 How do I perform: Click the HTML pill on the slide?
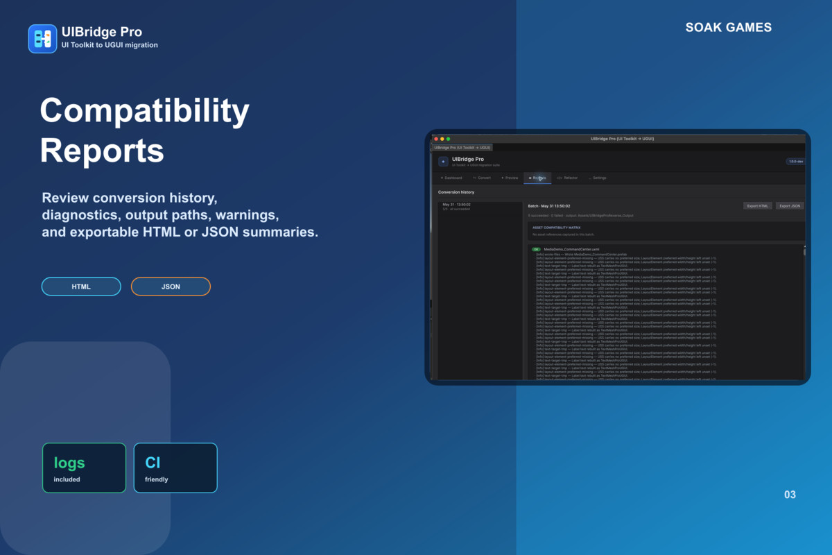tap(81, 287)
